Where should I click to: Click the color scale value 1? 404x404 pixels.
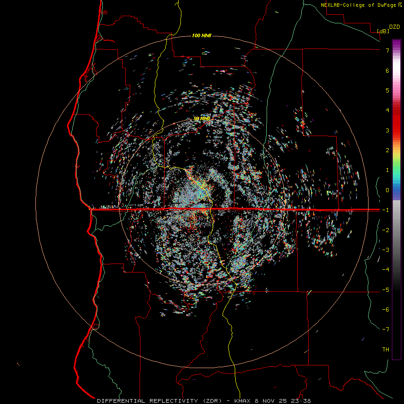[x=387, y=170]
